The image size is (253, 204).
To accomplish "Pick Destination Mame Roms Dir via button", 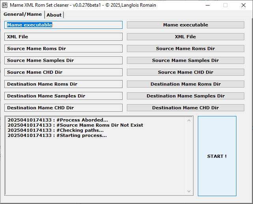I will [186, 84].
